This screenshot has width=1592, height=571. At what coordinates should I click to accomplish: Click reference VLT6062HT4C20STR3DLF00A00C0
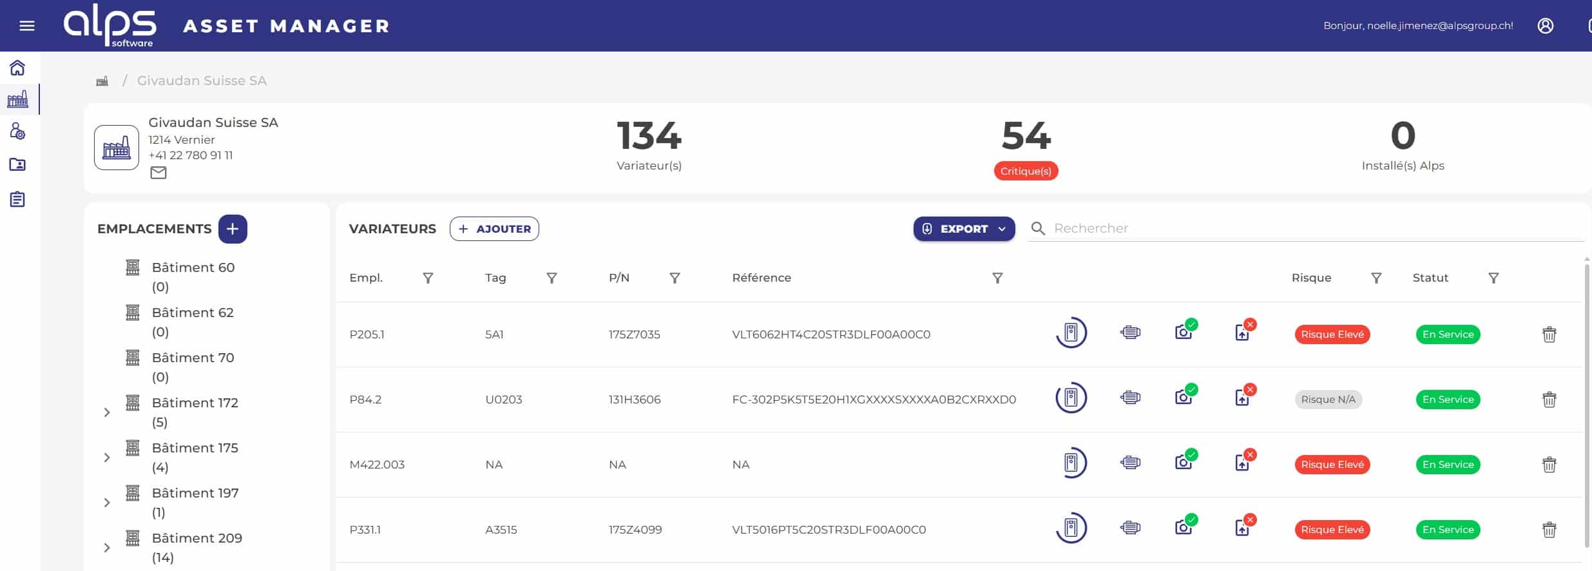[831, 334]
